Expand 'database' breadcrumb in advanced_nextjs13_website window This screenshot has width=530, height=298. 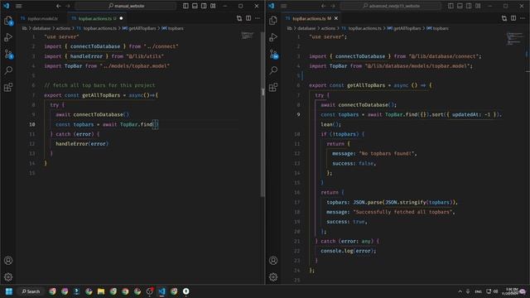point(306,29)
